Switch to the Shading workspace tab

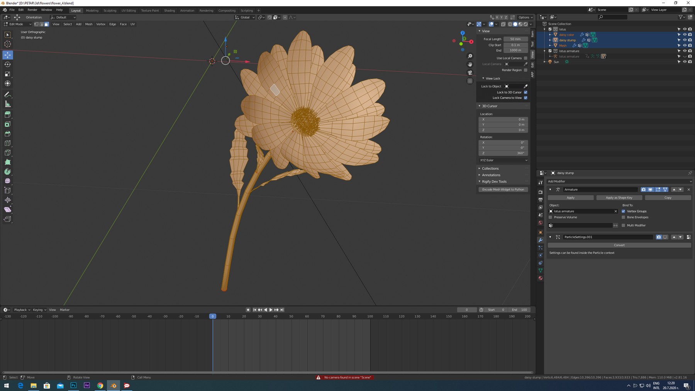169,10
